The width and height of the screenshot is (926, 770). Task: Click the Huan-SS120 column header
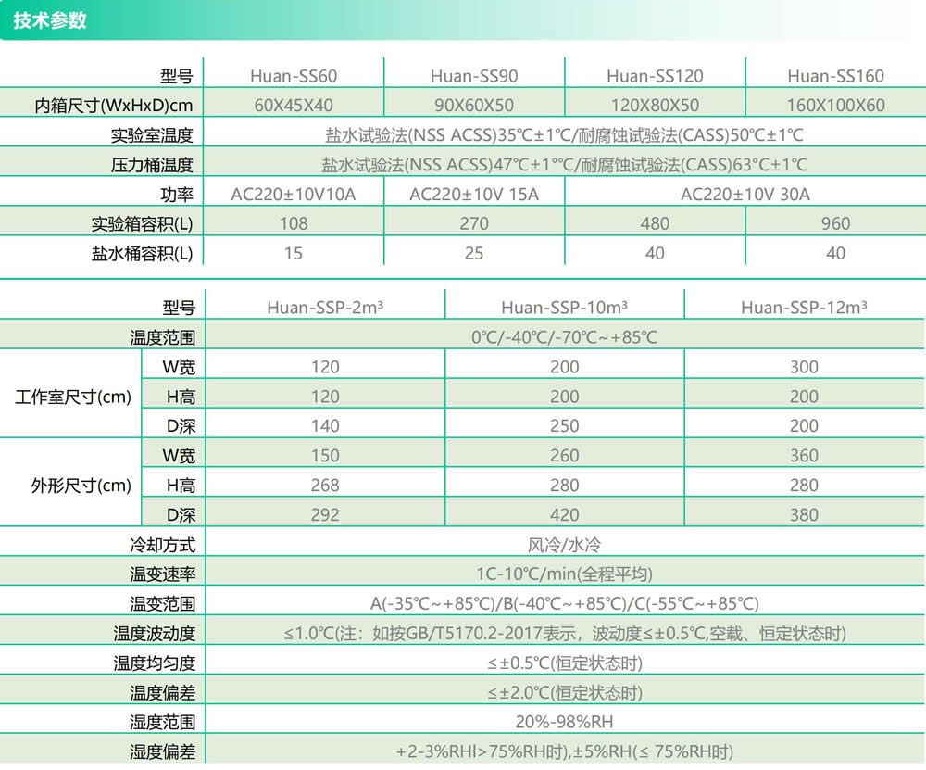[654, 76]
